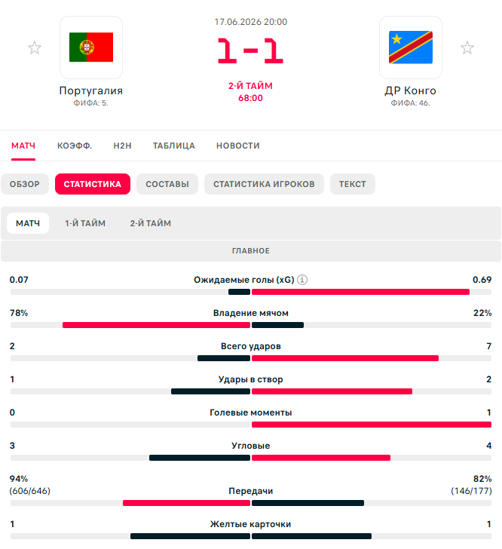Viewport: 502px width, 549px height.
Task: Add ДР Конго to favorites star
Action: click(x=467, y=48)
